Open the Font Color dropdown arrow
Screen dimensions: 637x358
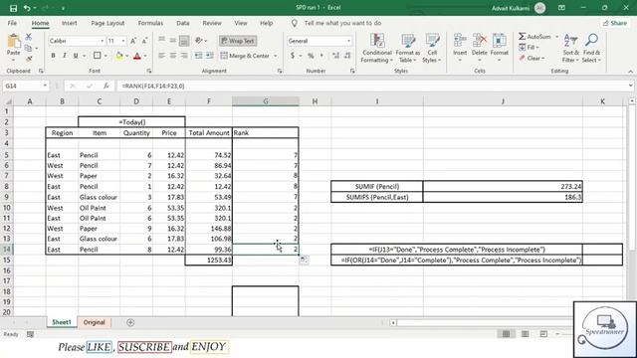coord(145,56)
